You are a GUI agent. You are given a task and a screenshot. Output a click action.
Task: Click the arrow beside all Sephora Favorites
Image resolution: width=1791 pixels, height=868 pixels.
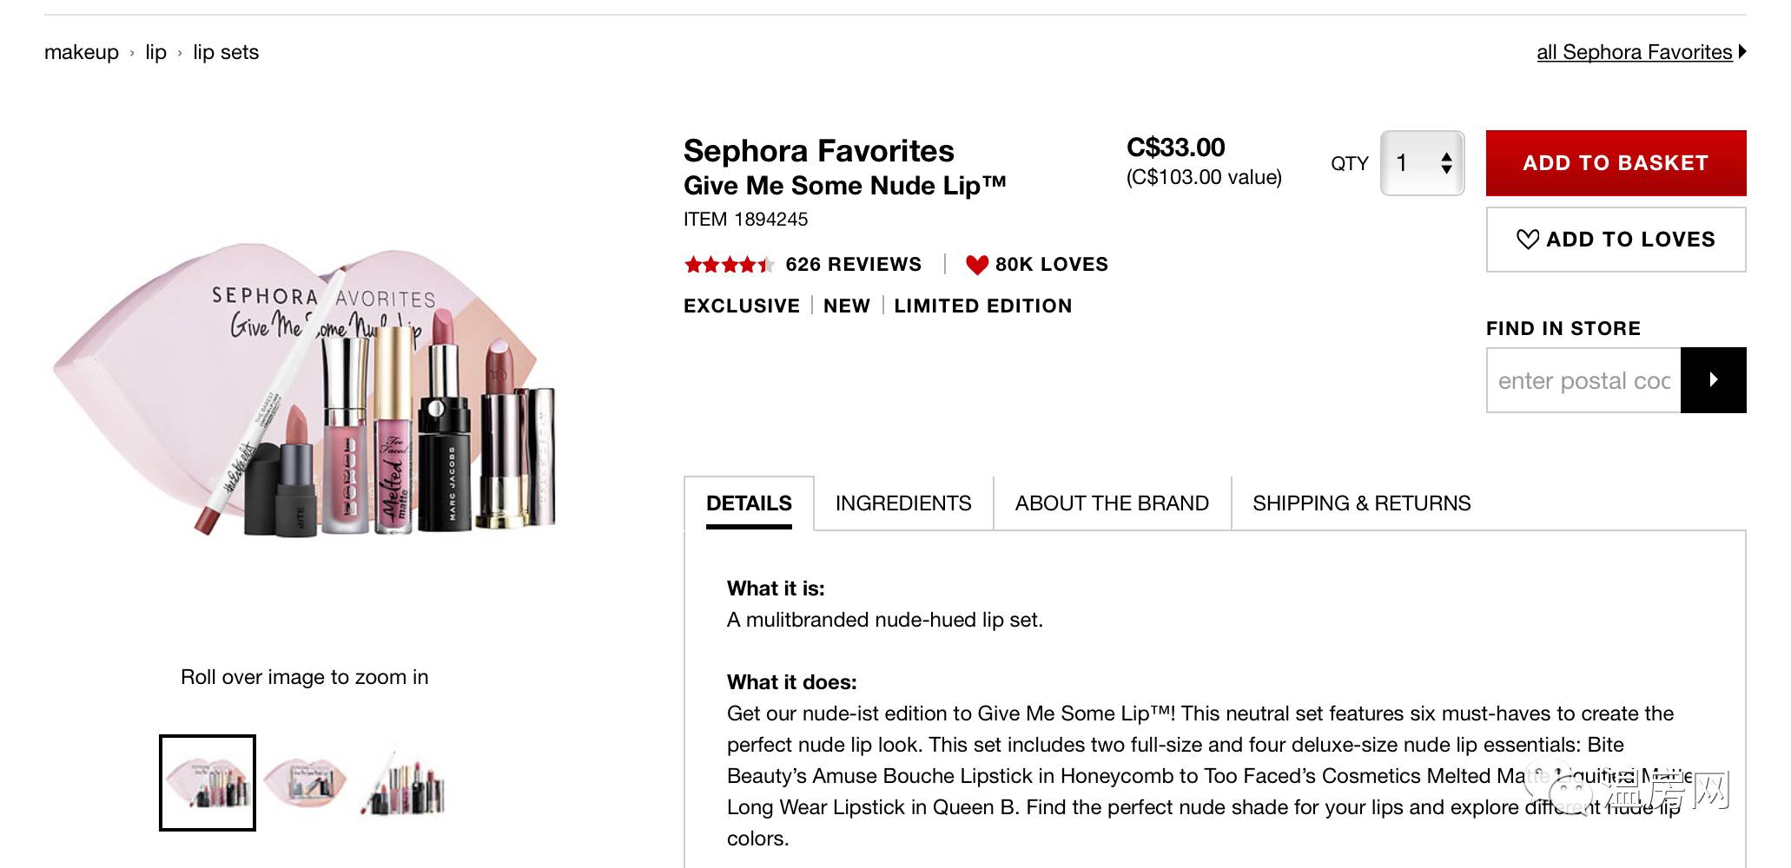(x=1741, y=52)
